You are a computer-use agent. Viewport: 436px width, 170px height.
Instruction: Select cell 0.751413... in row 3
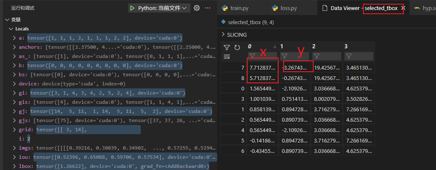(294, 99)
